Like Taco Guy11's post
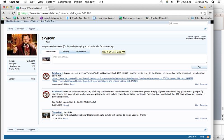 click(197, 118)
